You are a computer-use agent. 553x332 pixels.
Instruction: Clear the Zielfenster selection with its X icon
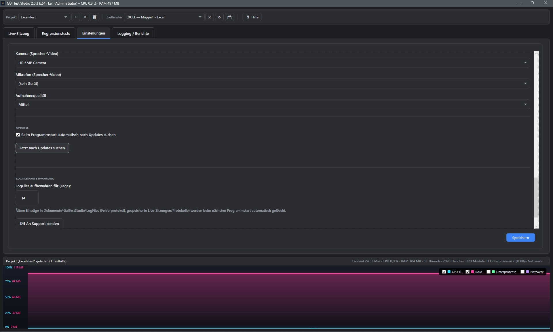pos(210,17)
